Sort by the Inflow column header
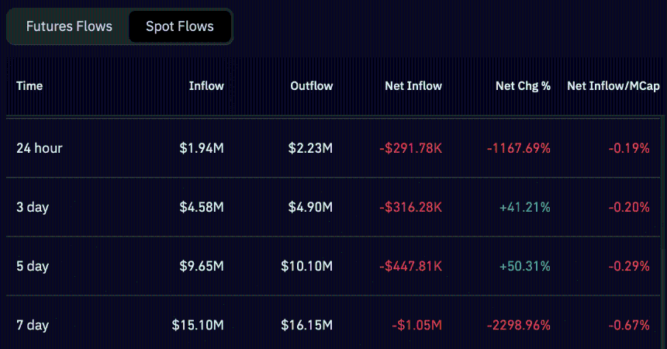 pos(206,86)
